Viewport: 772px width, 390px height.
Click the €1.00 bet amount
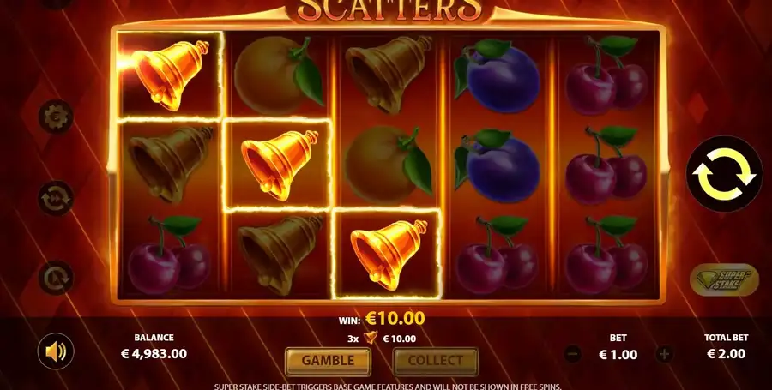(618, 354)
